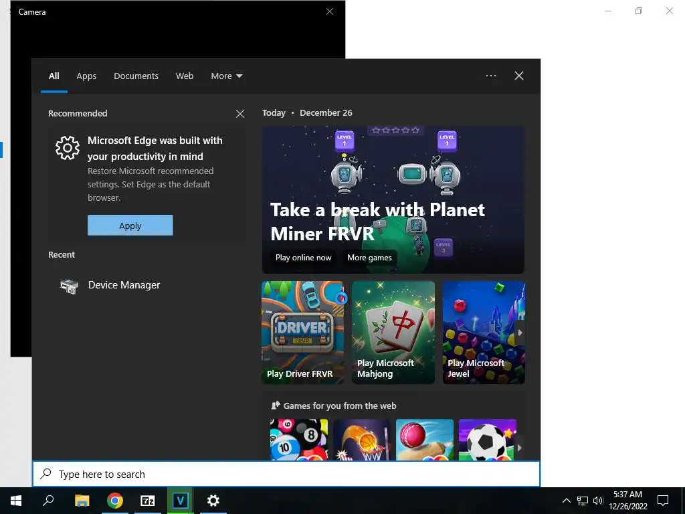Open the Planet Miner FRVR banner

click(393, 199)
